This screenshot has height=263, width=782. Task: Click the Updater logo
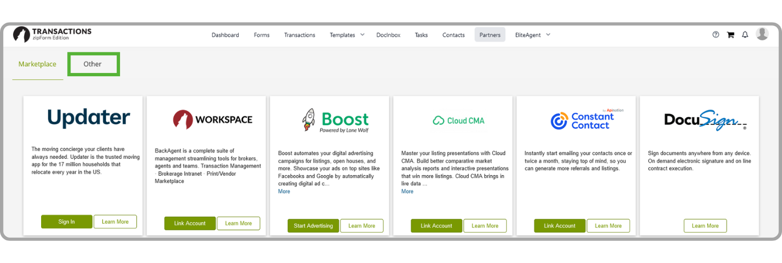[89, 118]
